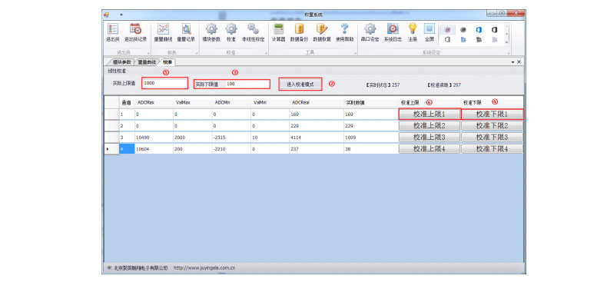Screen dimensions: 607x282
Task: Click 校准下限1 button
Action: (492, 114)
